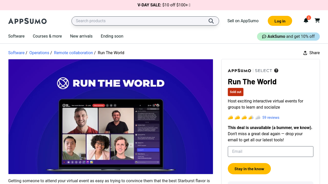Navigate to Operations breadcrumb
Image resolution: width=328 pixels, height=184 pixels.
coord(39,53)
